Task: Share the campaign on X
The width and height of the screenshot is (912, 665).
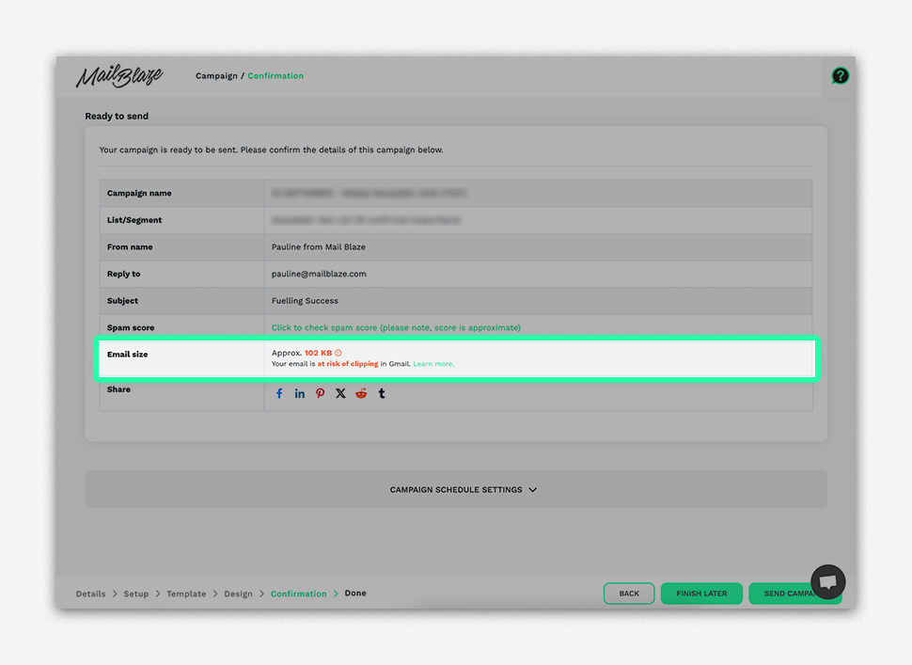Action: 340,394
